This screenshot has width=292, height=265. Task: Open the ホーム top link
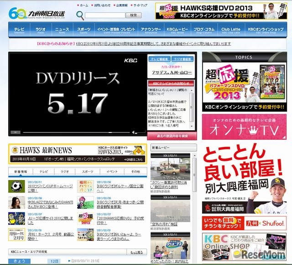[83, 5]
